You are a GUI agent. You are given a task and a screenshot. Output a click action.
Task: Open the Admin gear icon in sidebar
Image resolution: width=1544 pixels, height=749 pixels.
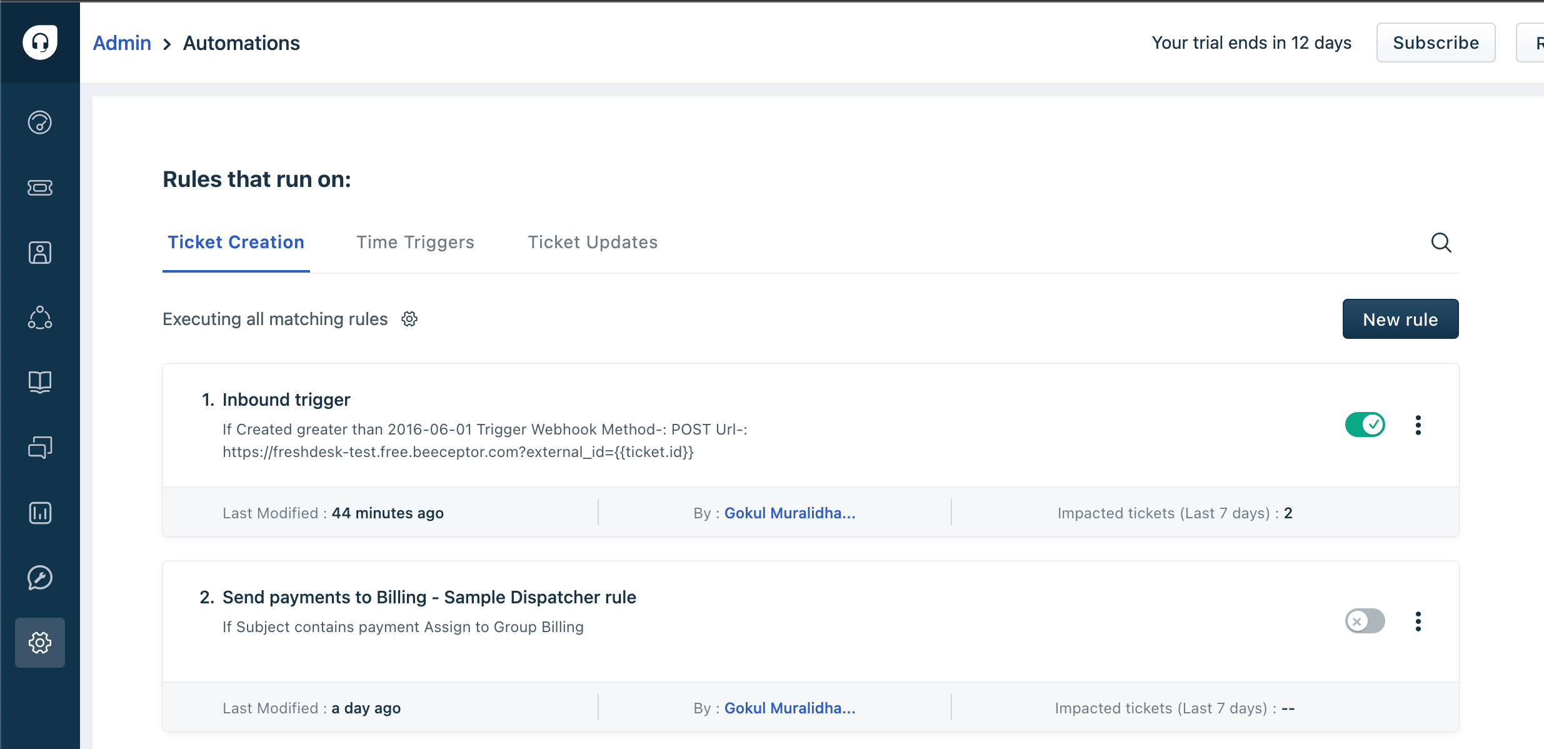[x=40, y=643]
